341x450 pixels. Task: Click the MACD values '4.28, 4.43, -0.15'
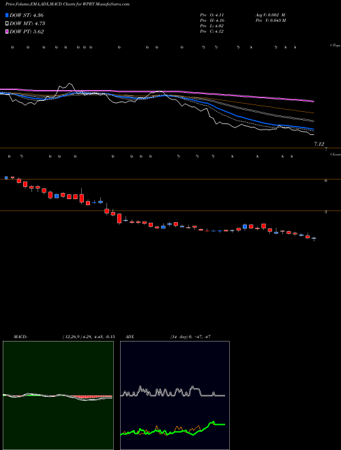tap(98, 337)
